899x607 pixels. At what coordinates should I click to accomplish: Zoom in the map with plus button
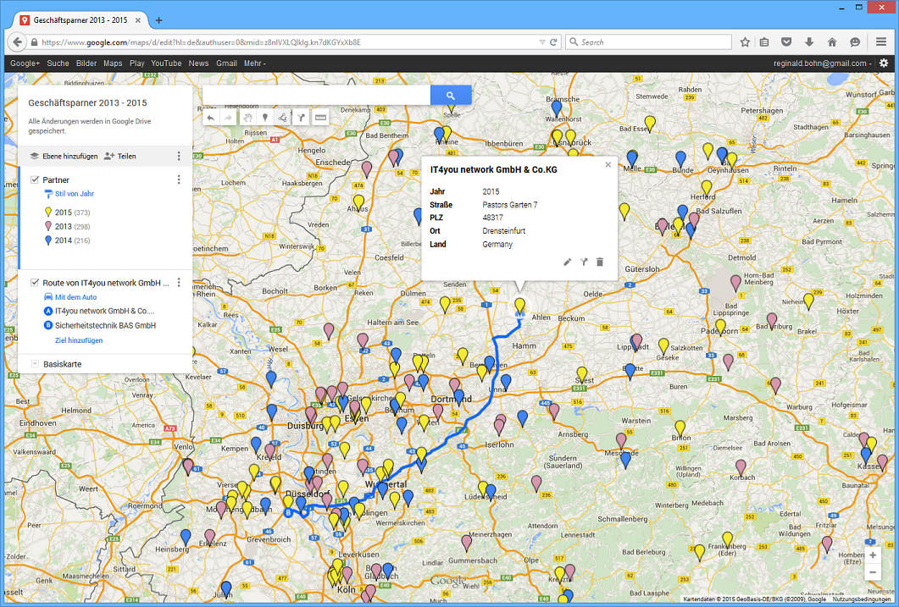pos(873,555)
